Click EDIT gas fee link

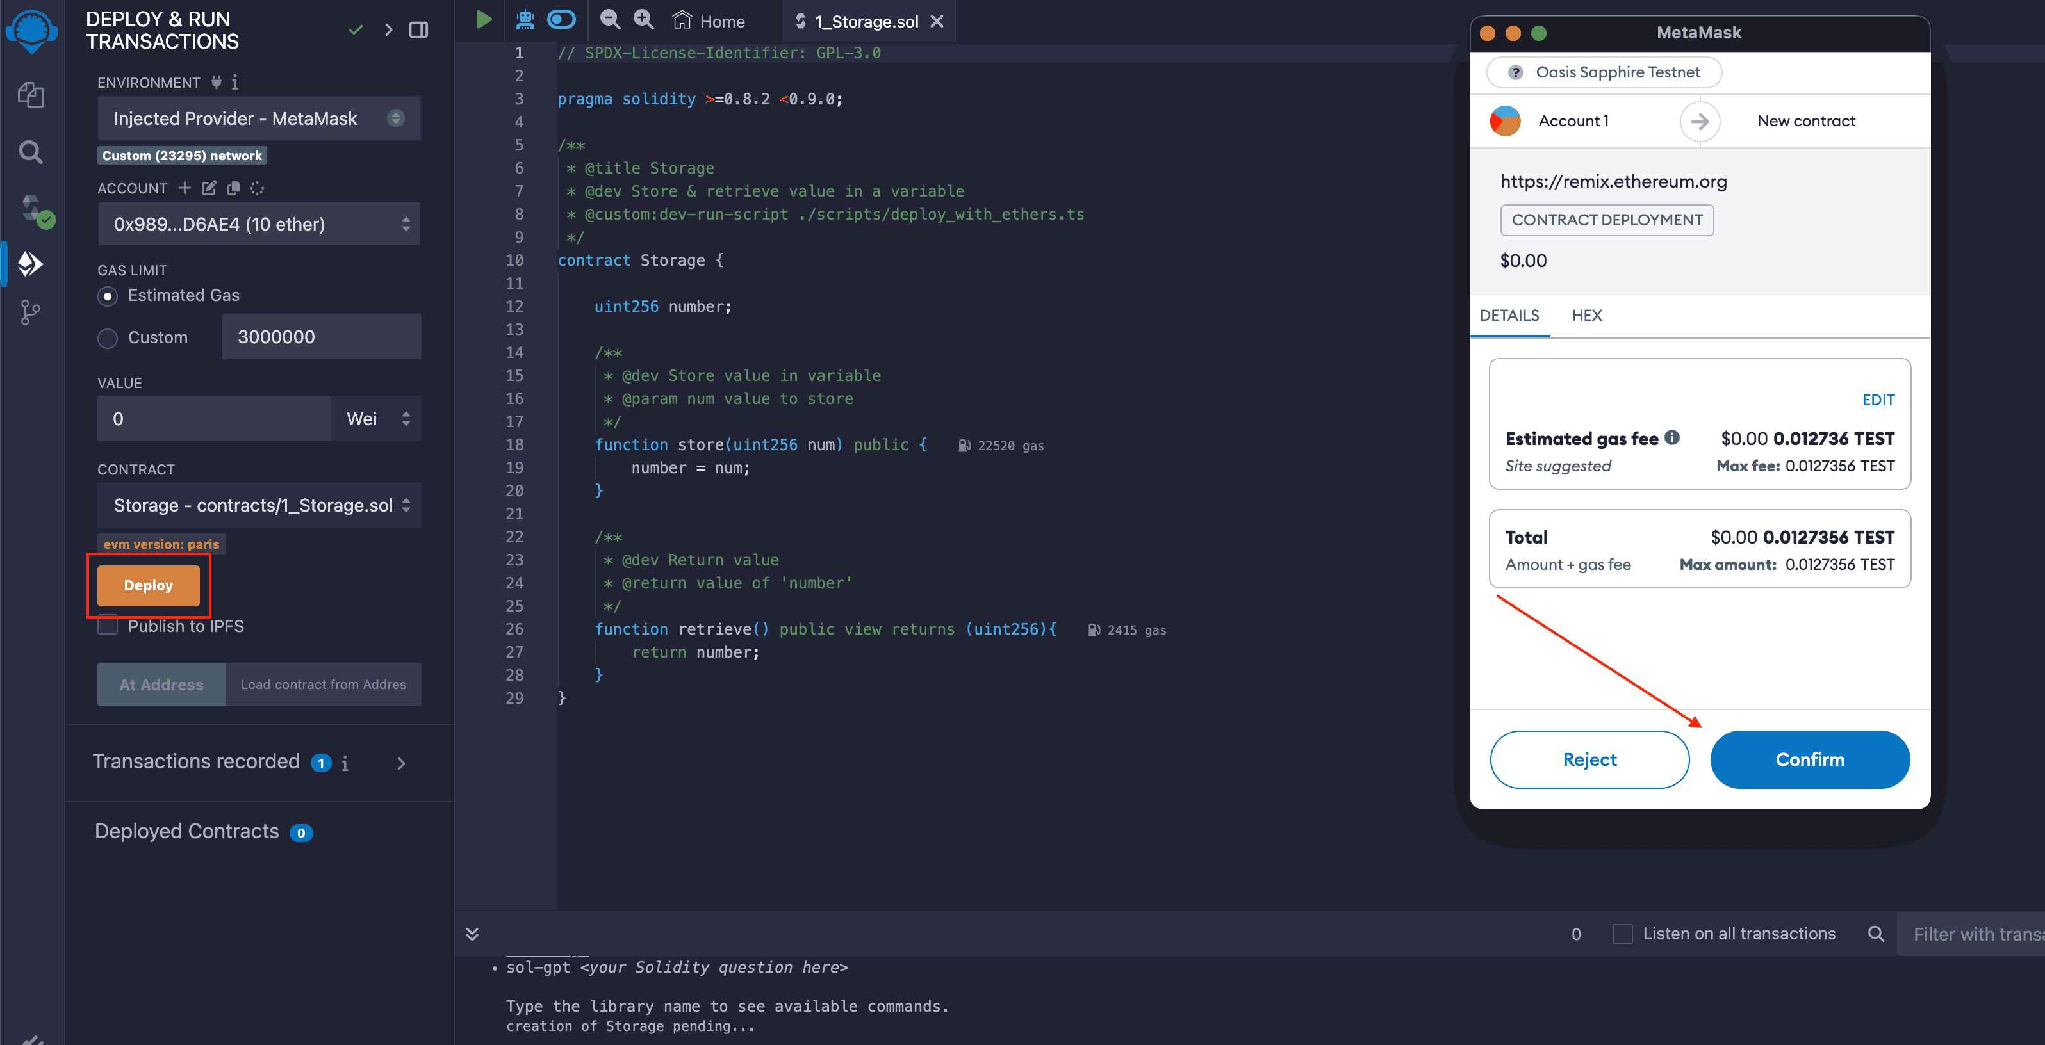[1878, 400]
